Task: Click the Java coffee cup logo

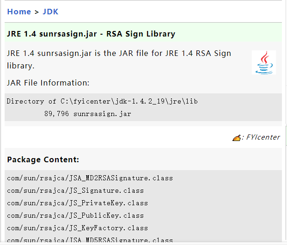Action: pos(264,62)
